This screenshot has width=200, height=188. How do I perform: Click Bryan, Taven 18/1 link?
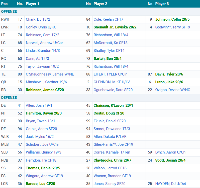(40, 121)
